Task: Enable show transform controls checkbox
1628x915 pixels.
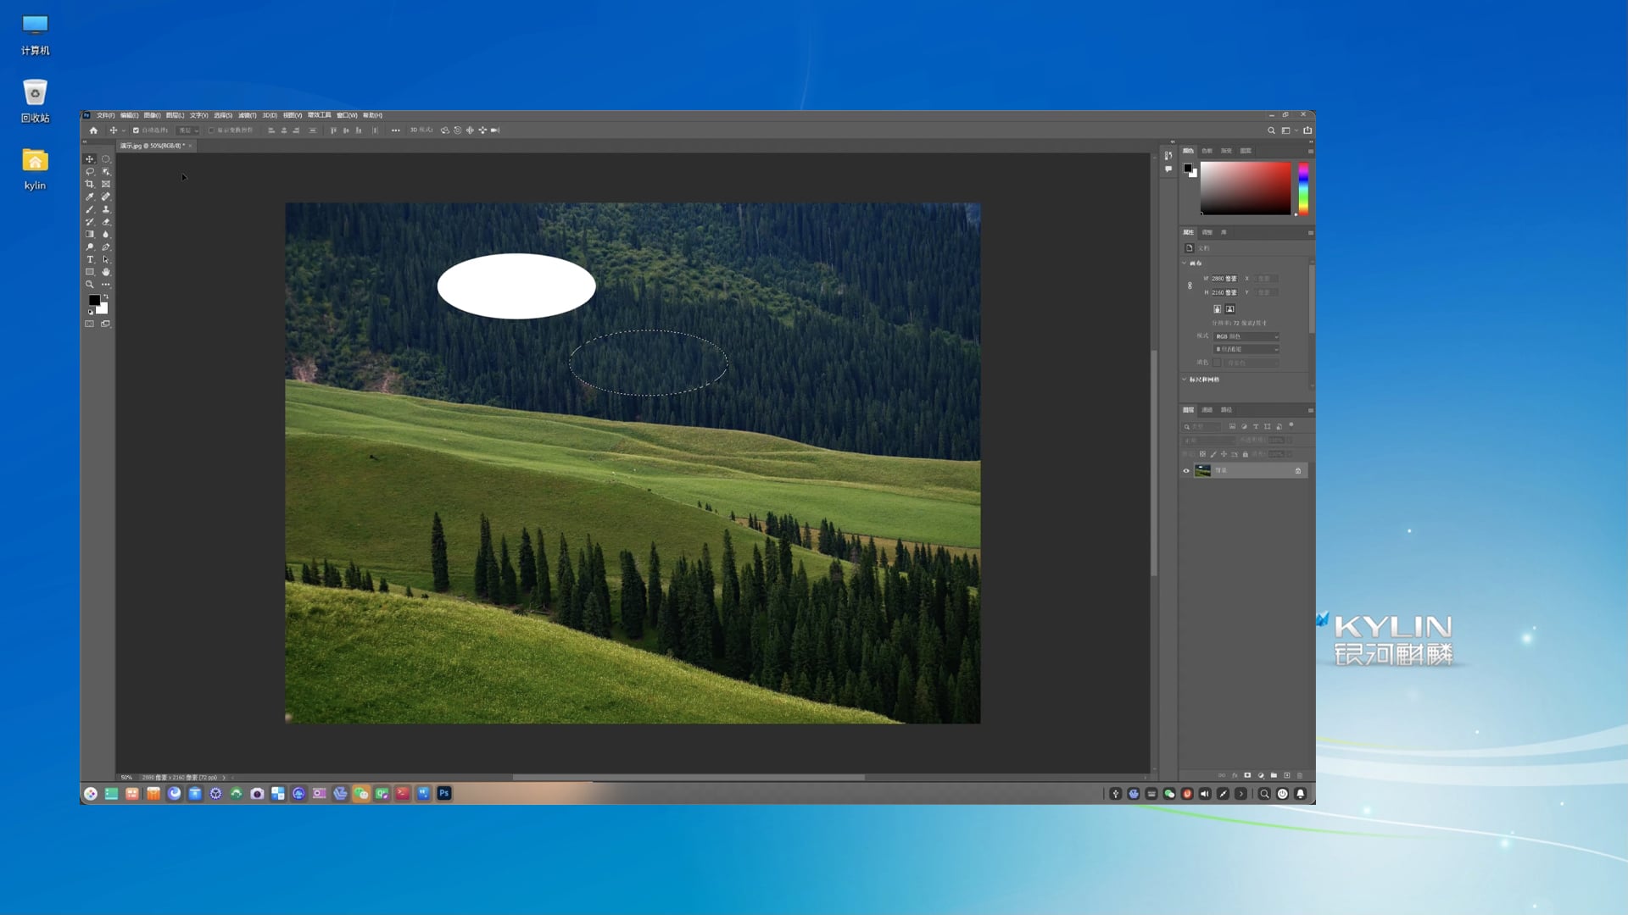Action: (211, 130)
